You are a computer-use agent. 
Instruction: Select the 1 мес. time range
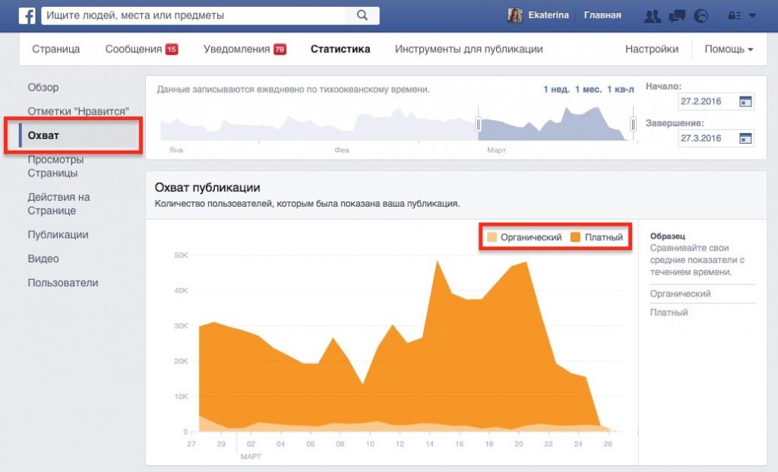[x=588, y=90]
